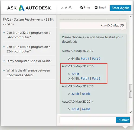Open the System Requirements breadcrumb link
This screenshot has height=130, width=134.
(x=28, y=19)
